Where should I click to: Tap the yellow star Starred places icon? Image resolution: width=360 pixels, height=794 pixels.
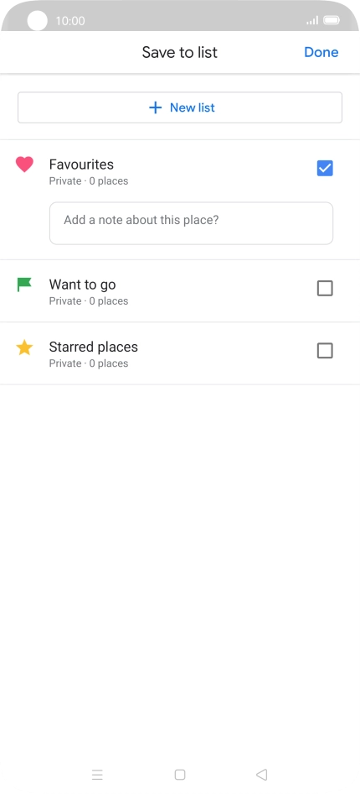click(x=24, y=347)
